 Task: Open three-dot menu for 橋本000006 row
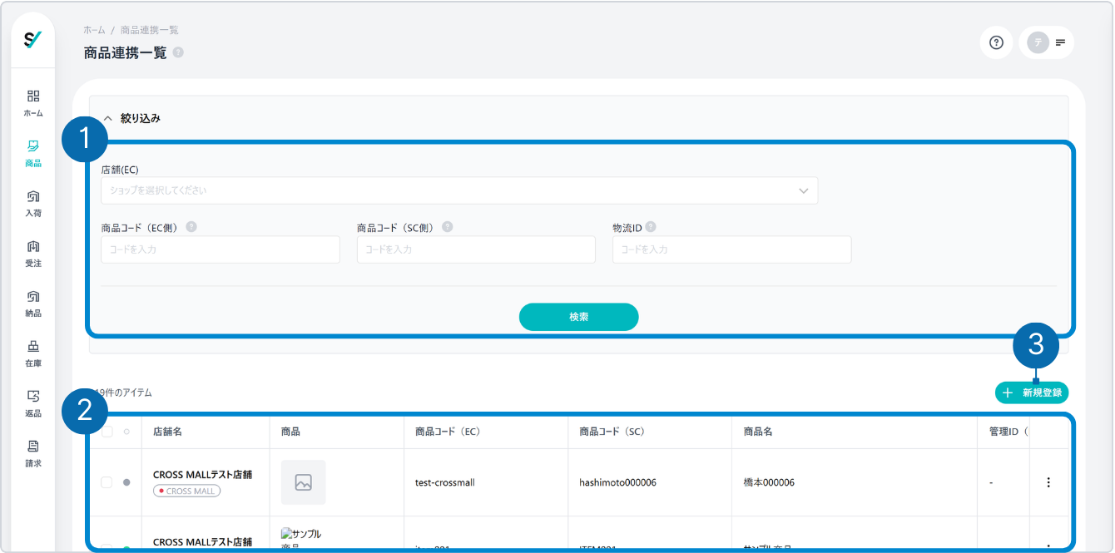pos(1048,482)
